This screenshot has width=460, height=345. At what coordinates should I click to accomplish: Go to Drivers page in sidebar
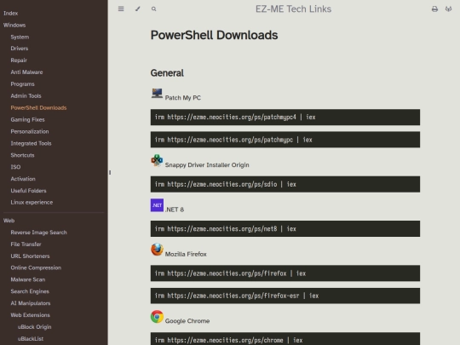pyautogui.click(x=20, y=49)
